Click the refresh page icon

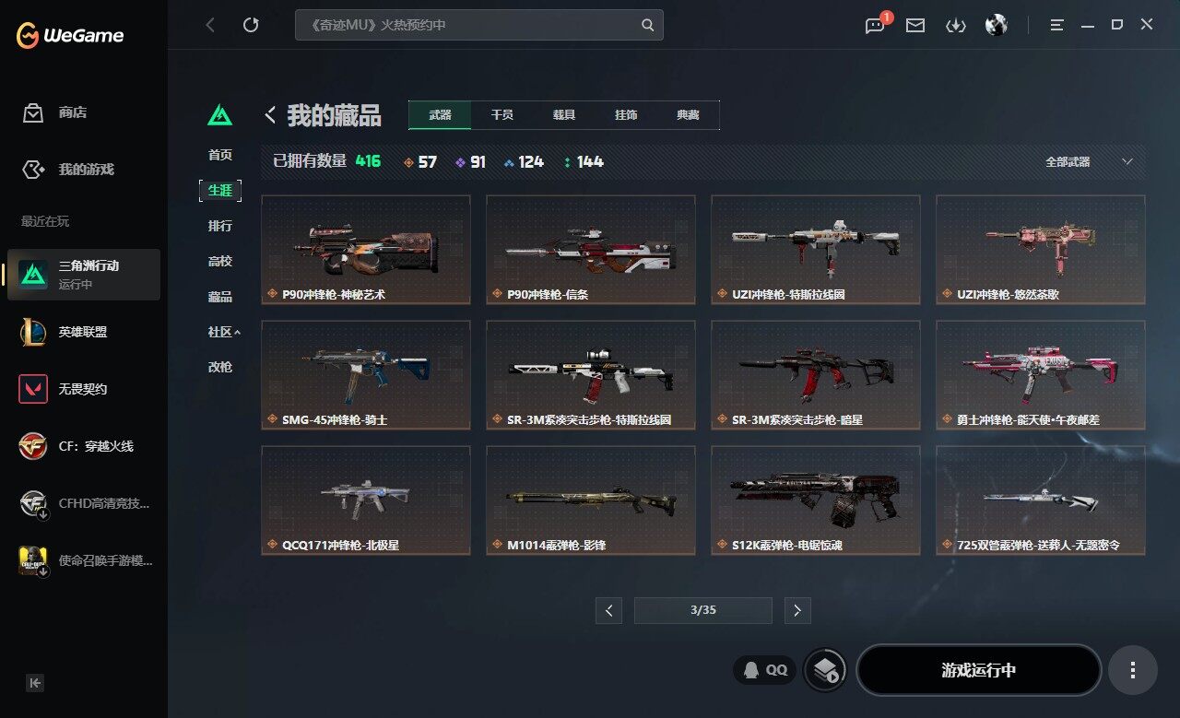coord(251,25)
